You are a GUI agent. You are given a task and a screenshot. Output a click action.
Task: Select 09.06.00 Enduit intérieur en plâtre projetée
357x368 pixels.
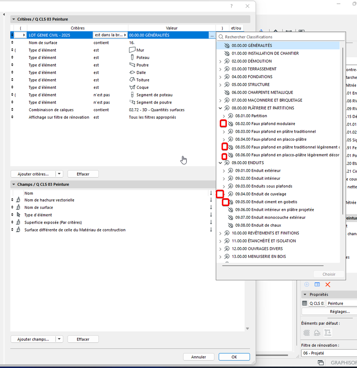(x=274, y=210)
